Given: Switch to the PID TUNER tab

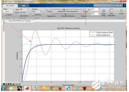Looking at the screenshot, I should 10,6.
